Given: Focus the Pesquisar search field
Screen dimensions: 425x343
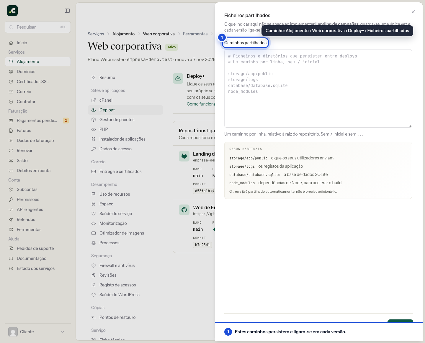Looking at the screenshot, I should 38,27.
